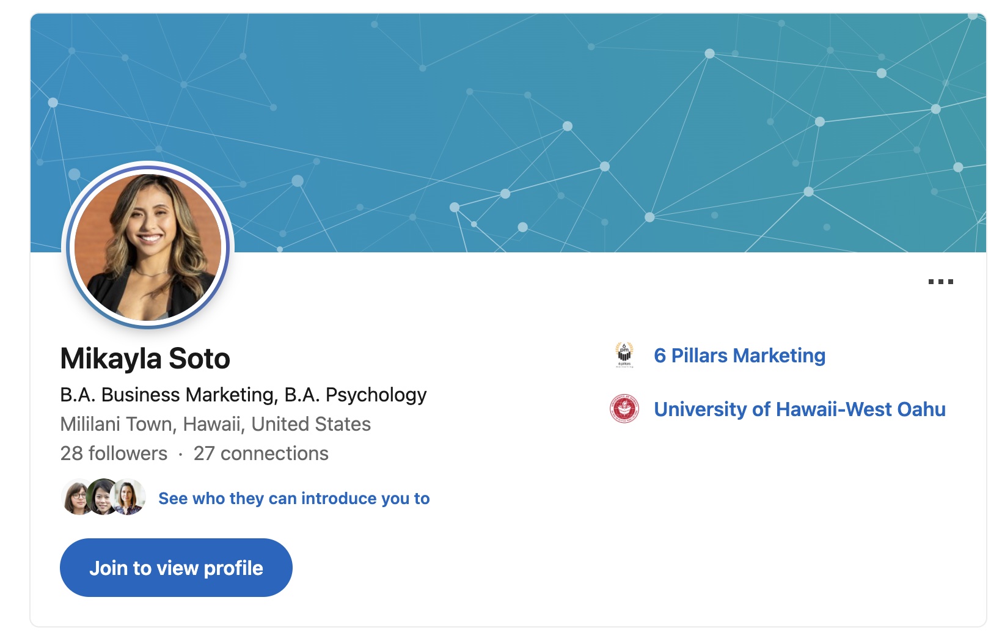Click the Mikayla Soto profile name
The width and height of the screenshot is (1002, 644).
pyautogui.click(x=145, y=359)
